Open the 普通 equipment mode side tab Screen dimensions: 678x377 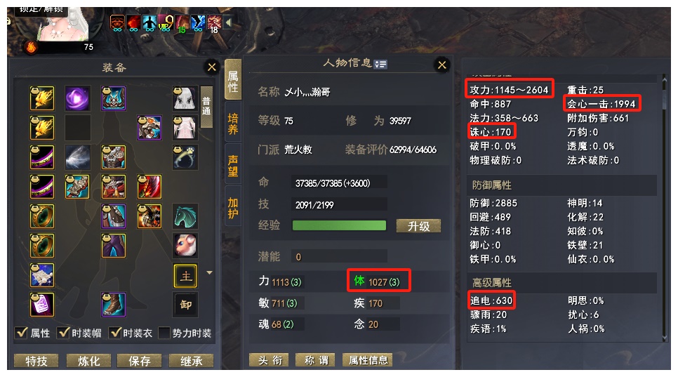pos(206,106)
